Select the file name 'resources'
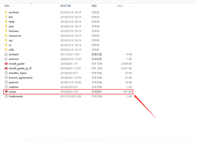The image size is (198, 141). point(15,36)
